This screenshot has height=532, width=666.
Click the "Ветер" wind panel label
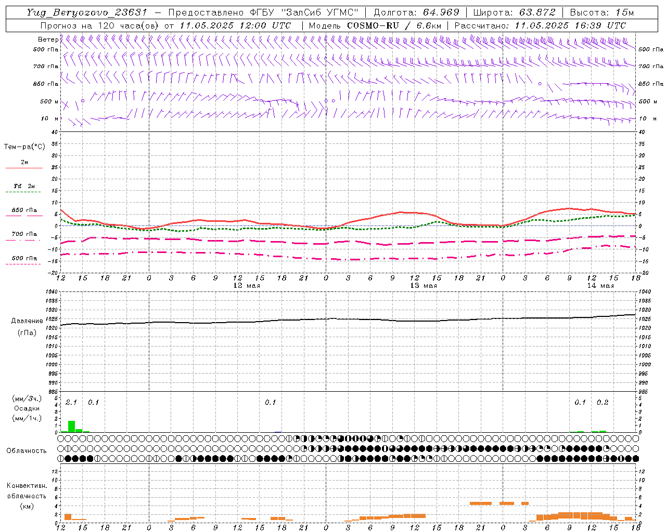click(48, 39)
